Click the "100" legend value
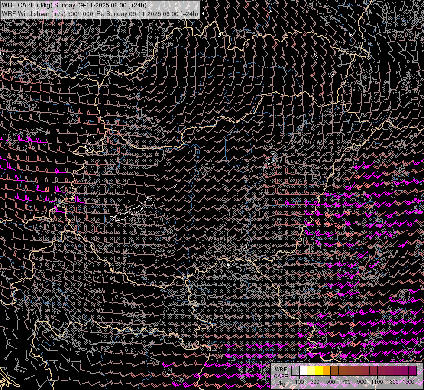The width and height of the screenshot is (424, 390). tap(299, 382)
